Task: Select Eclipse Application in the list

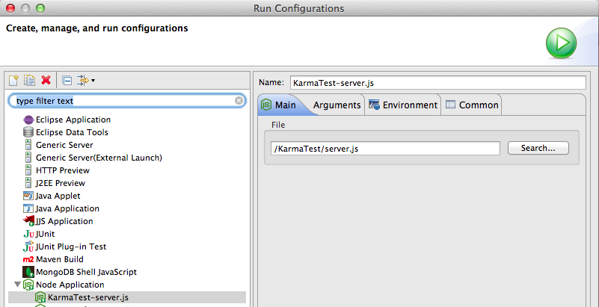Action: [73, 120]
